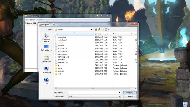Sort by Тип column header

(x=121, y=34)
